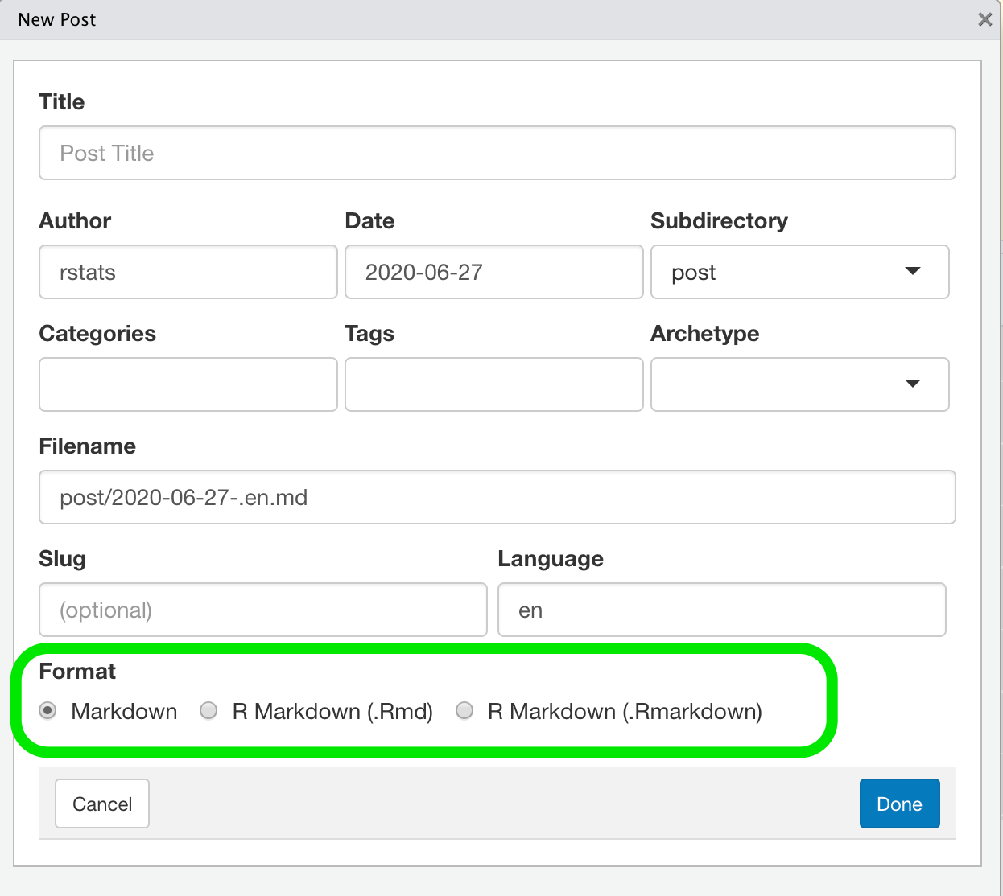Click the Tags input box
Image resolution: width=1003 pixels, height=896 pixels.
(494, 384)
